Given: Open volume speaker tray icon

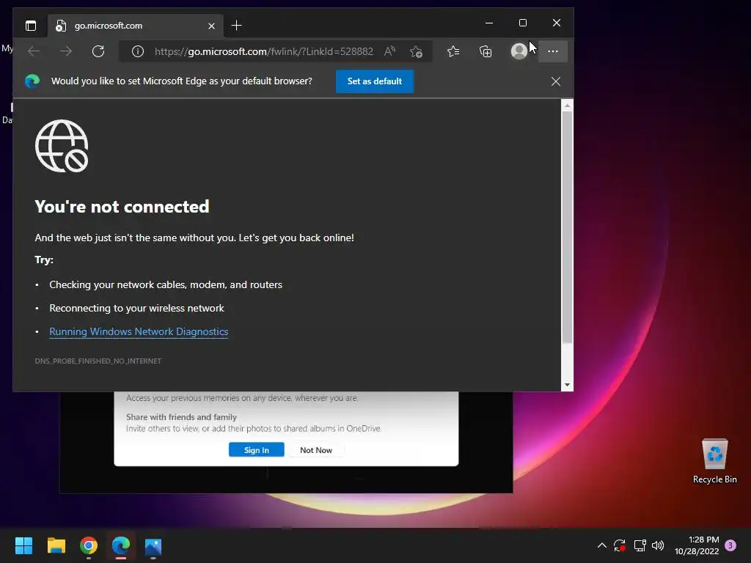Looking at the screenshot, I should [x=658, y=545].
